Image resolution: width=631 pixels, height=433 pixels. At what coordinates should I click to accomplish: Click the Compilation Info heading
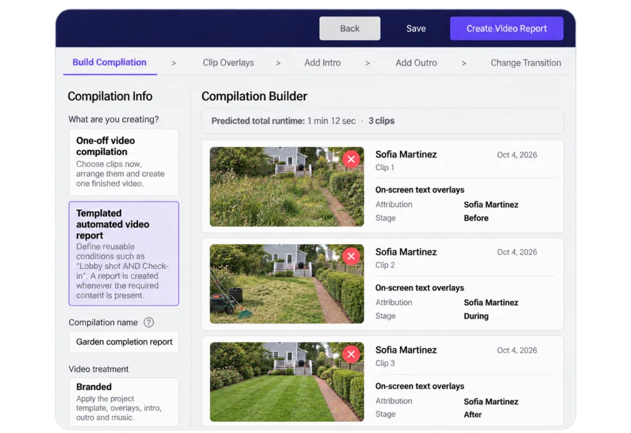click(110, 97)
